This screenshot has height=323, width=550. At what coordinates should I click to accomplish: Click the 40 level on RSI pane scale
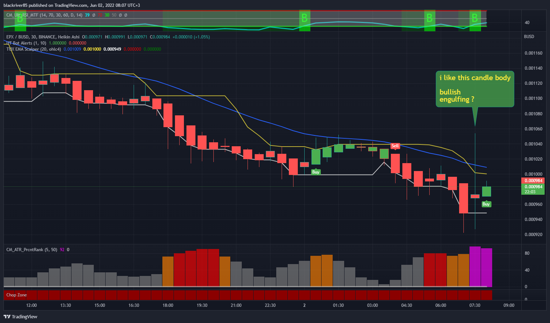[x=527, y=22]
